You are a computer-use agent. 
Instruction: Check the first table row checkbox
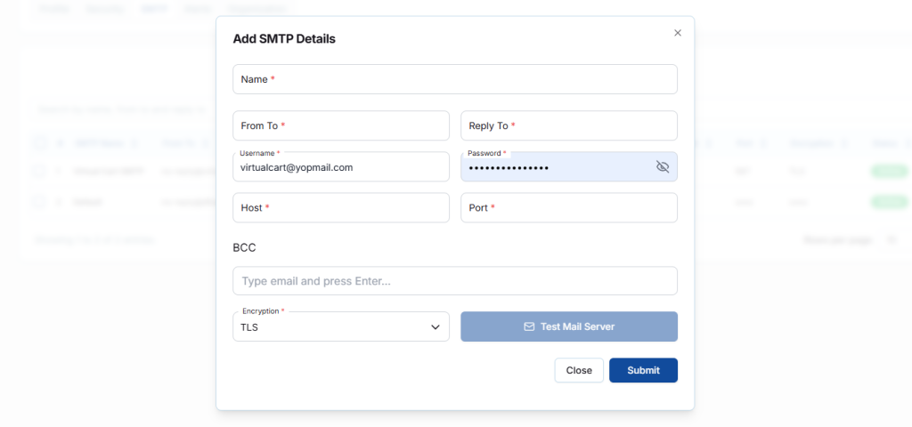pos(39,171)
